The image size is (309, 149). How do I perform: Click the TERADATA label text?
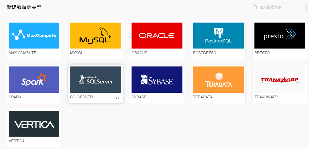203,97
